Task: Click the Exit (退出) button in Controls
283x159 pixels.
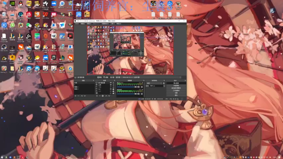Action: tap(176, 95)
